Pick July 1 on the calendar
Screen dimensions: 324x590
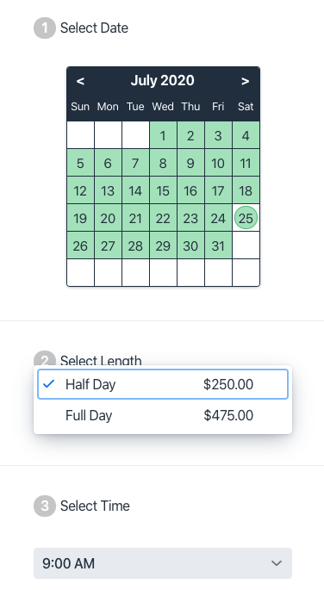[x=163, y=135]
